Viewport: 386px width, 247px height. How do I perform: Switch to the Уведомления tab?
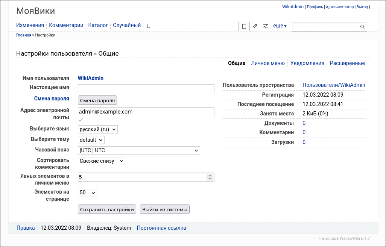point(307,63)
